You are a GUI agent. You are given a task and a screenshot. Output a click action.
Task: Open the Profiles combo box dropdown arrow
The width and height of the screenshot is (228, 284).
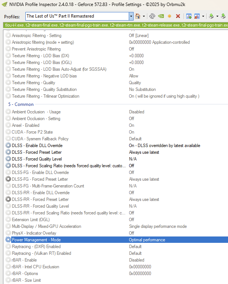131,16
